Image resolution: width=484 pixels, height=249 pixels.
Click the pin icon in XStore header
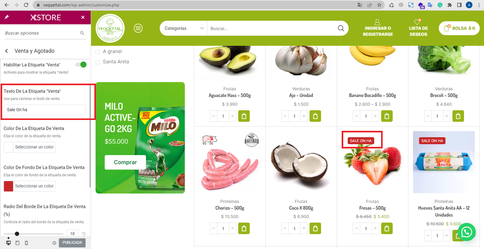pos(6,17)
